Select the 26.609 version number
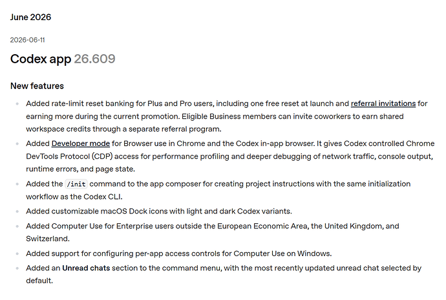Viewport: 446px width, 300px height. [95, 59]
